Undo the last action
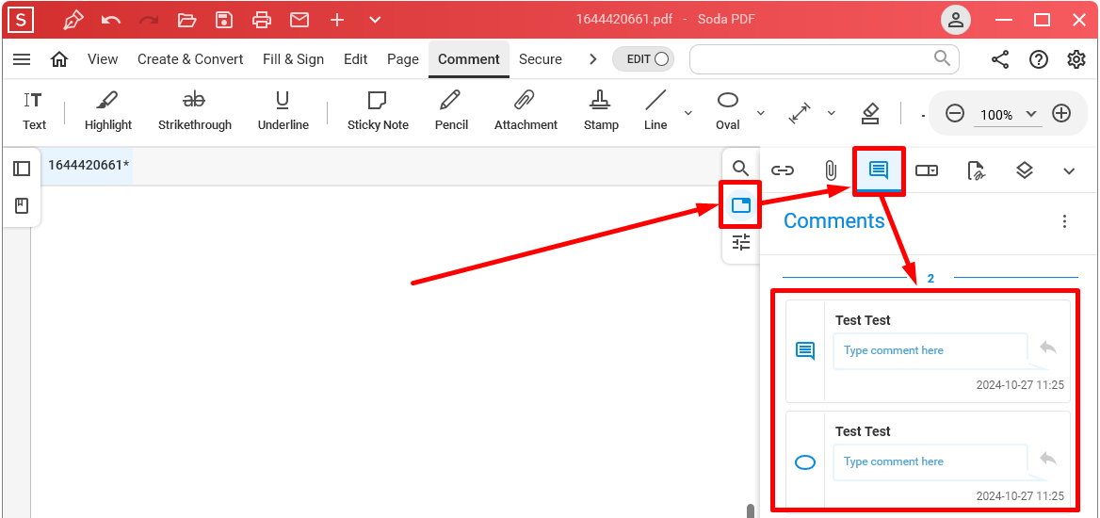1100x518 pixels. pyautogui.click(x=111, y=20)
